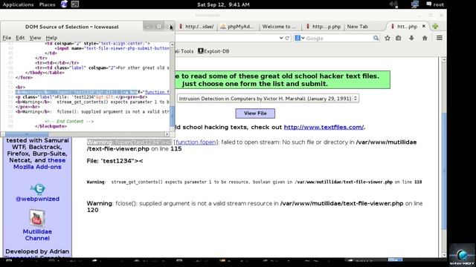Open the @webpwnized Twitter link
476x267 pixels.
[37, 199]
